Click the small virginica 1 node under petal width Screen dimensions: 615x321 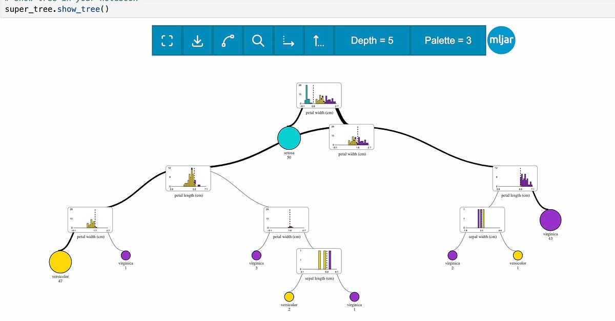tap(126, 255)
